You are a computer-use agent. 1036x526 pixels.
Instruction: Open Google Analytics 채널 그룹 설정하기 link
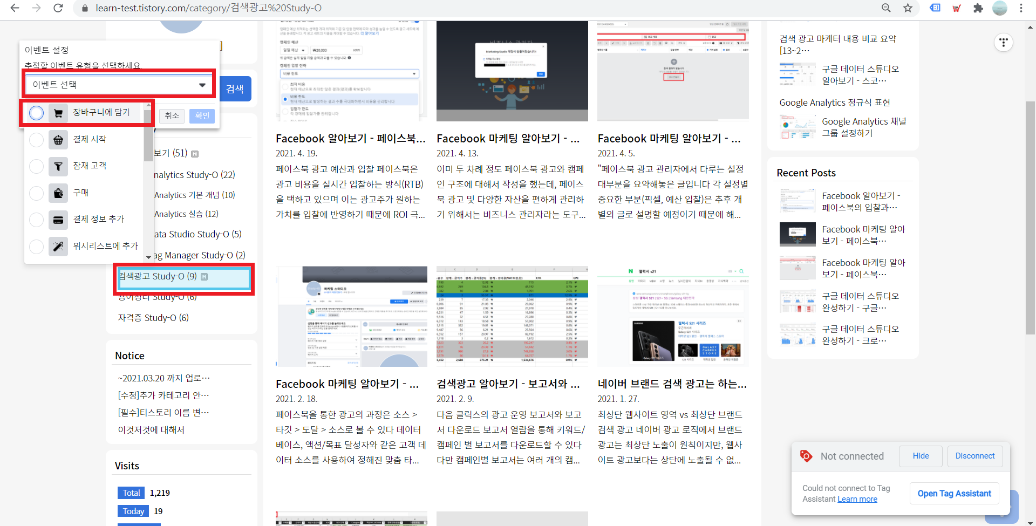(864, 127)
